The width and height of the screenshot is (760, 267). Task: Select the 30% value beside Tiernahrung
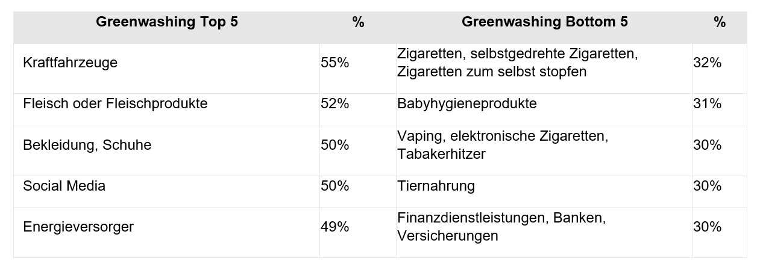[x=708, y=186]
